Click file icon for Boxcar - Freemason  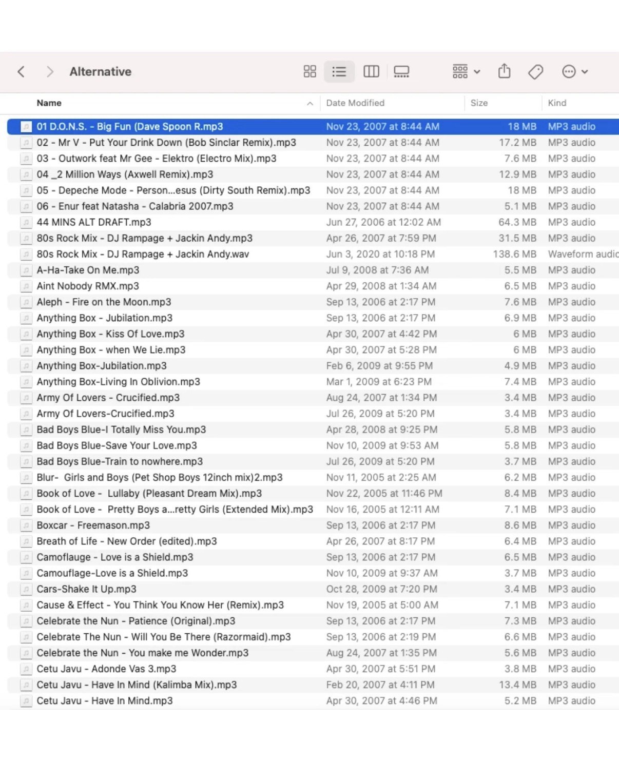26,525
